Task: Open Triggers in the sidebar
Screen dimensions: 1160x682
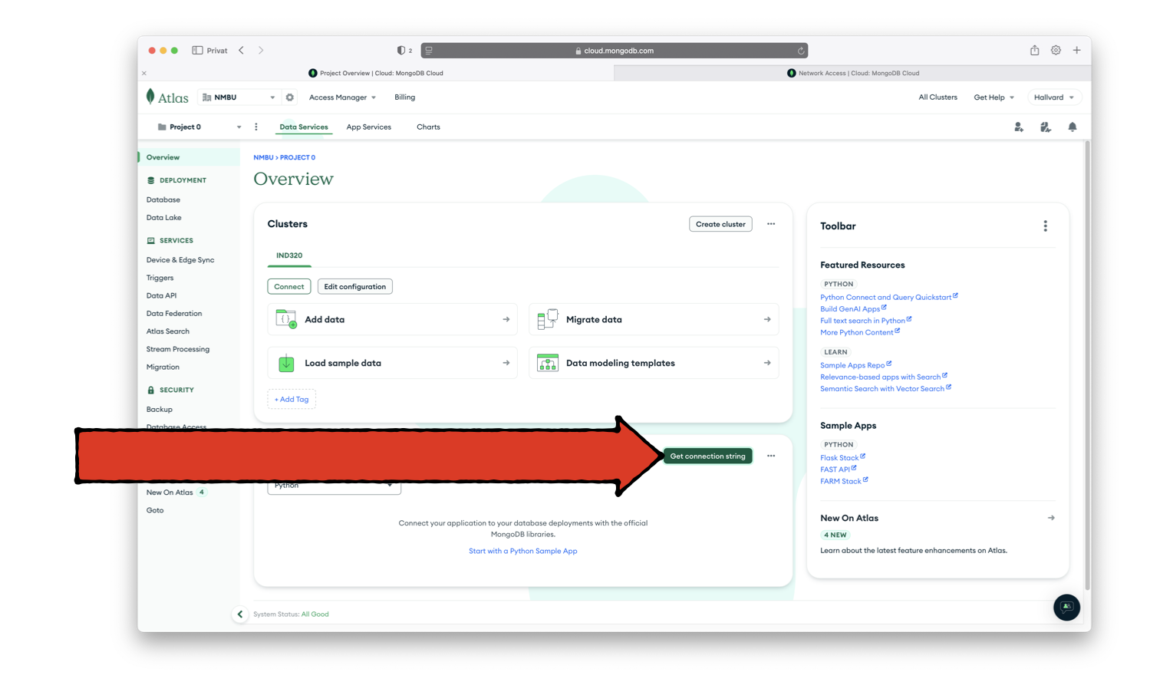Action: click(x=160, y=278)
